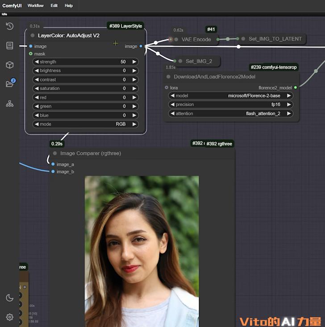Click the Set_IMG_2 input socket
This screenshot has height=327, width=325.
tap(175, 61)
